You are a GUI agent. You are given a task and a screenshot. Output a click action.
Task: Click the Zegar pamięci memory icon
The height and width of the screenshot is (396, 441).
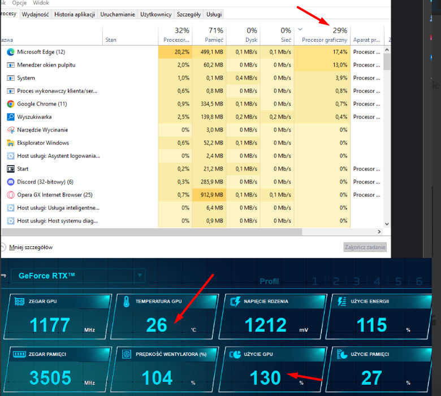[19, 354]
